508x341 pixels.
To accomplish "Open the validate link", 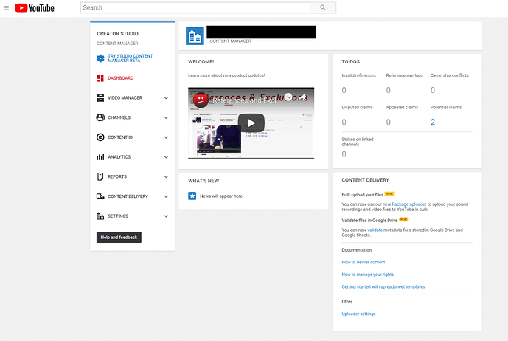I will coord(375,230).
